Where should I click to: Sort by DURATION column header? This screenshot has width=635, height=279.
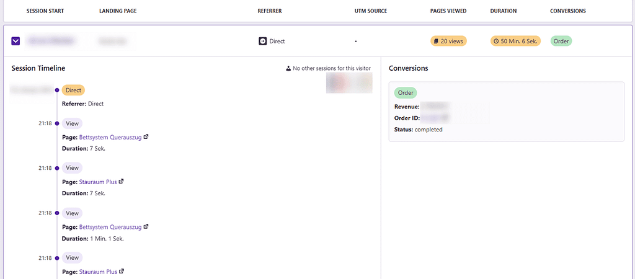coord(504,11)
